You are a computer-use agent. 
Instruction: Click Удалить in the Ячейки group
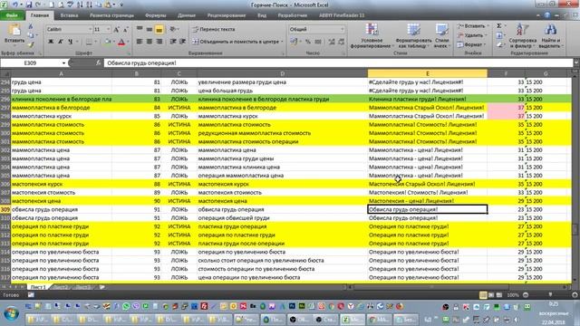[470, 35]
